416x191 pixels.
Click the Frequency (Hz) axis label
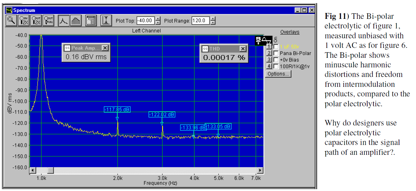coord(160,183)
